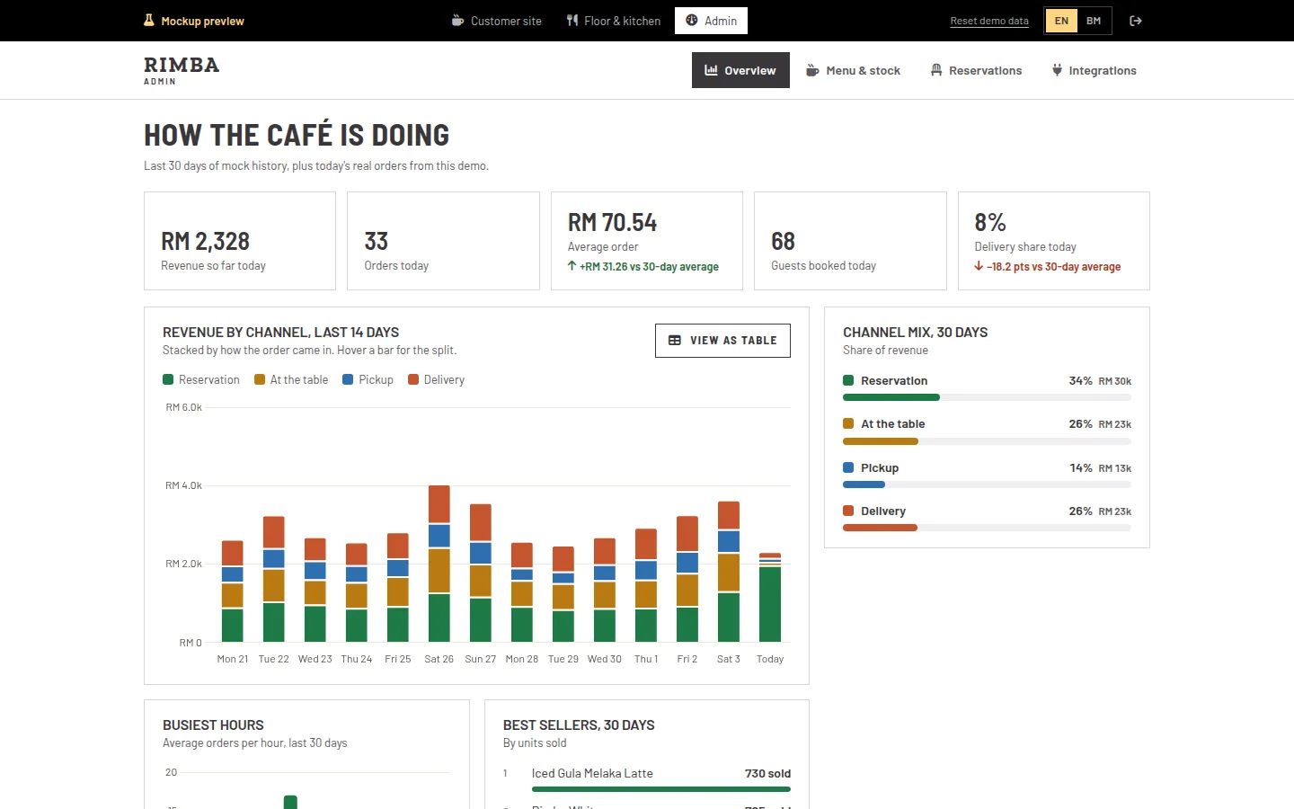Click the Sat 26 stacked bar

pyautogui.click(x=439, y=564)
